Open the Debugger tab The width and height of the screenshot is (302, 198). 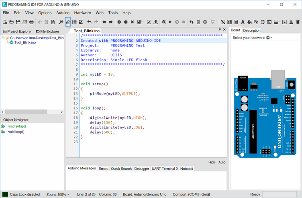coord(141,169)
